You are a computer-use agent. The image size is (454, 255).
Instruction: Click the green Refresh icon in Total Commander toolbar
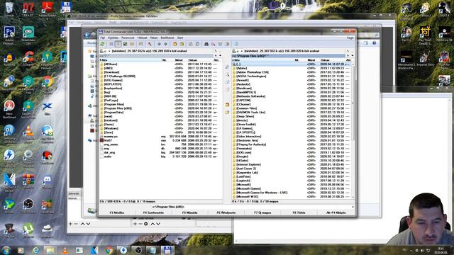(102, 44)
